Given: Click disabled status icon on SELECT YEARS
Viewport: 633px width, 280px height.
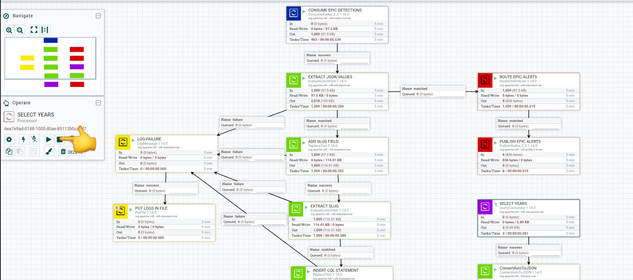Looking at the screenshot, I should [496, 205].
